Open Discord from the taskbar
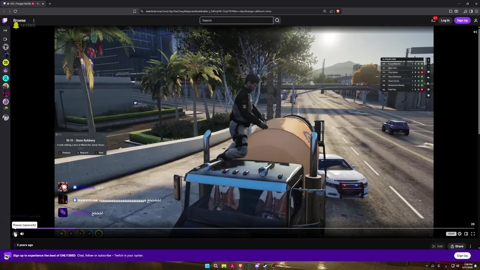The width and height of the screenshot is (480, 270). click(x=257, y=266)
